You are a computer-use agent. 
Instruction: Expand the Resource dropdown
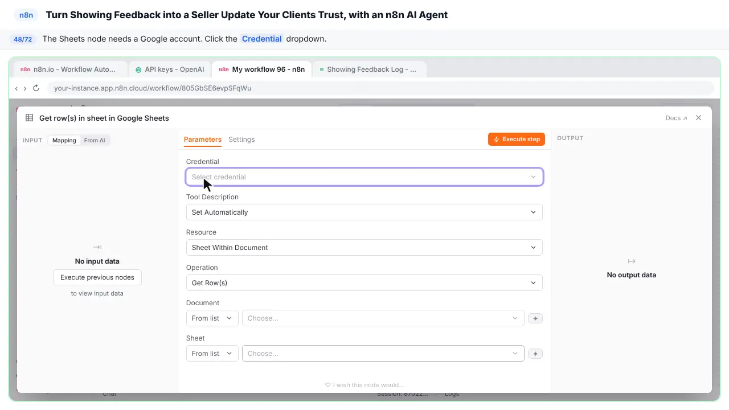pyautogui.click(x=364, y=248)
